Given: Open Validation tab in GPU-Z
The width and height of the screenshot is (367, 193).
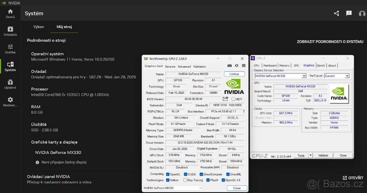Looking at the screenshot, I should coord(199,66).
